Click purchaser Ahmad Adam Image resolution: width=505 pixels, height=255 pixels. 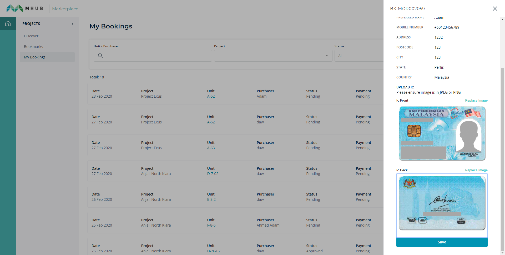[x=268, y=225]
